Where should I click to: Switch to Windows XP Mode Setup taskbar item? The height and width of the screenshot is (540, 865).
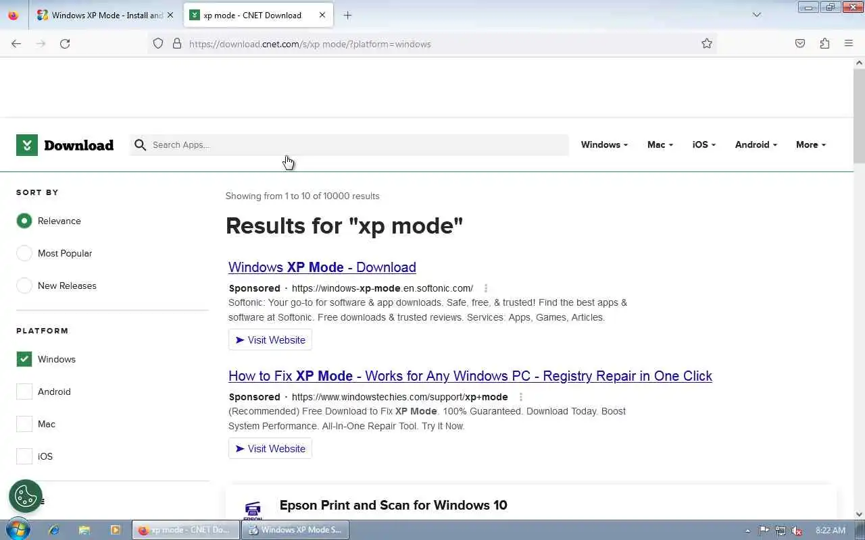point(295,530)
